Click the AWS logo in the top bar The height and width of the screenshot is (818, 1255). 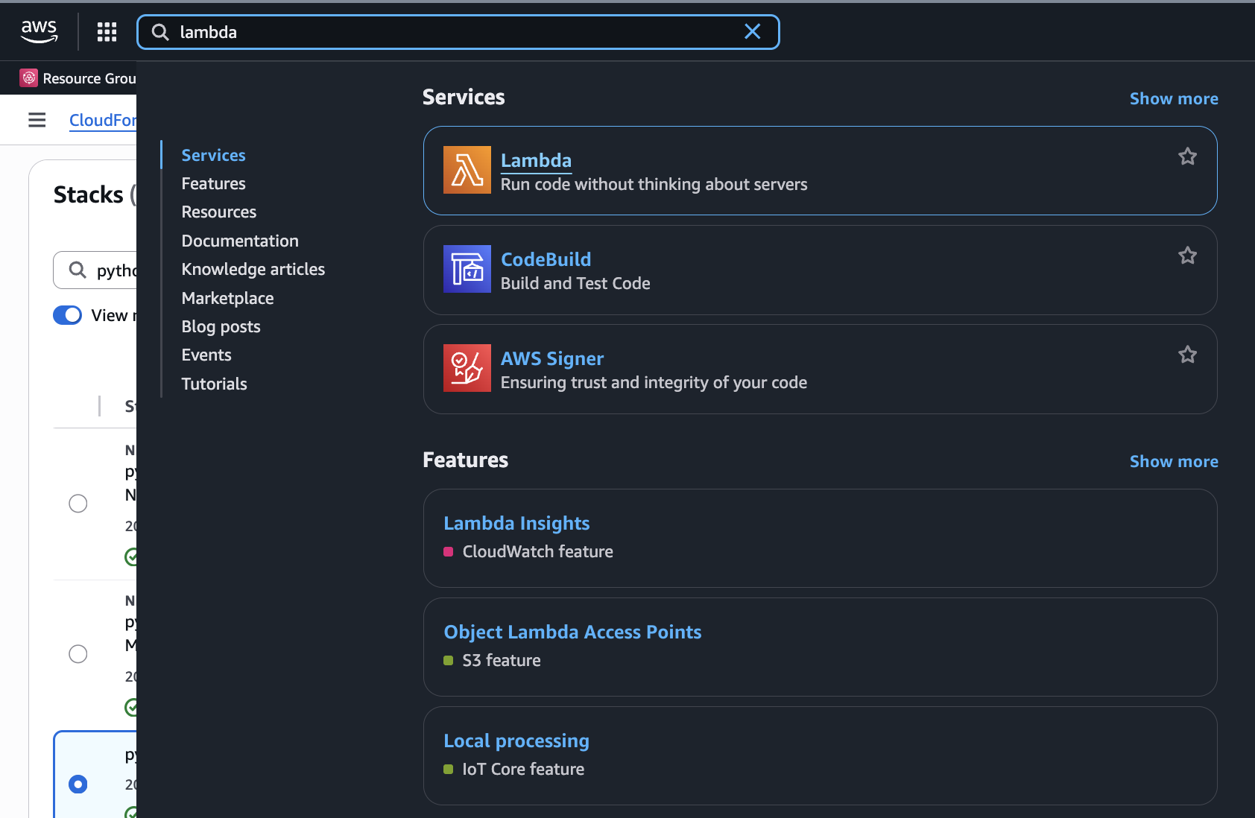click(x=39, y=31)
